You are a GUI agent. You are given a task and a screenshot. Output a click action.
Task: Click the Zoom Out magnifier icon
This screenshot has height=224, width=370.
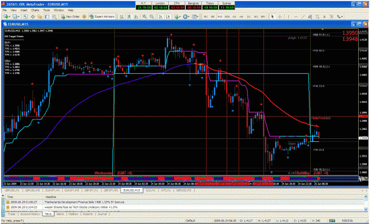point(152,17)
